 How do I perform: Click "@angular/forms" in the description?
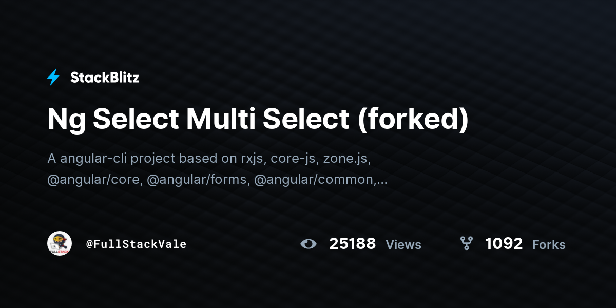(198, 180)
